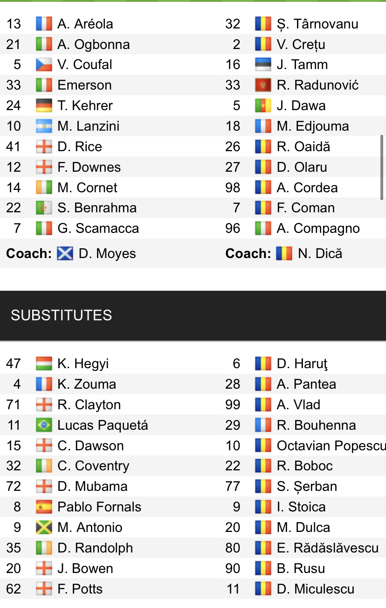Tap the Montenegrin flag next to R. Radunović
The height and width of the screenshot is (608, 386).
[x=263, y=85]
